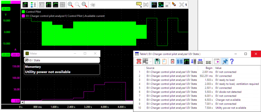The width and height of the screenshot is (261, 112).
Task: Click the Value column header
Action: [x=218, y=68]
